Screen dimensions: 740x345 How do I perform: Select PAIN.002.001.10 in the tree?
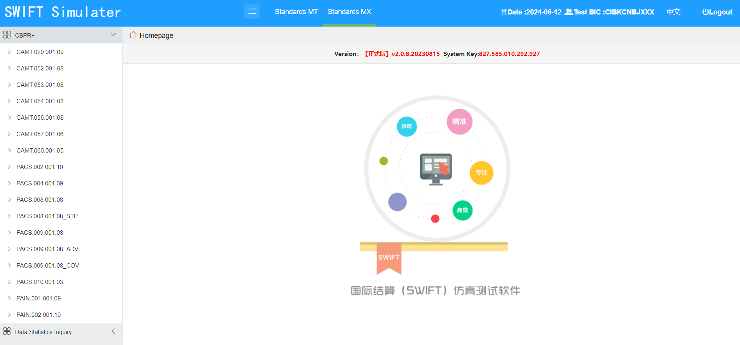coord(39,314)
